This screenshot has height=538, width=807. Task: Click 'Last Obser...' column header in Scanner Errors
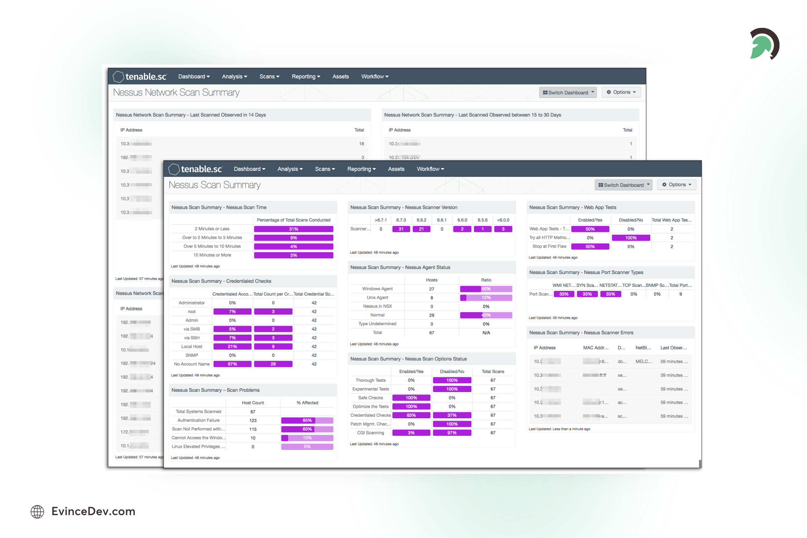[x=674, y=348]
